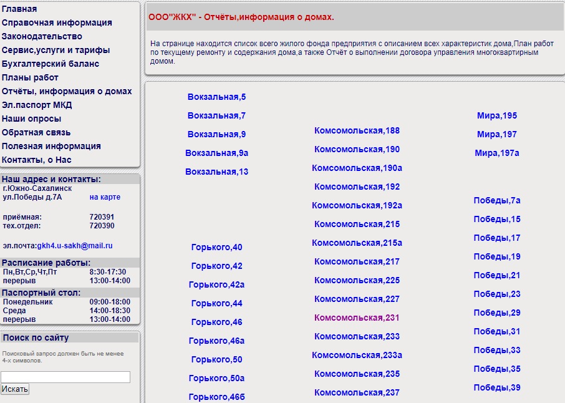The image size is (565, 403).
Task: Select the Горького,42а address link
Action: pos(216,285)
